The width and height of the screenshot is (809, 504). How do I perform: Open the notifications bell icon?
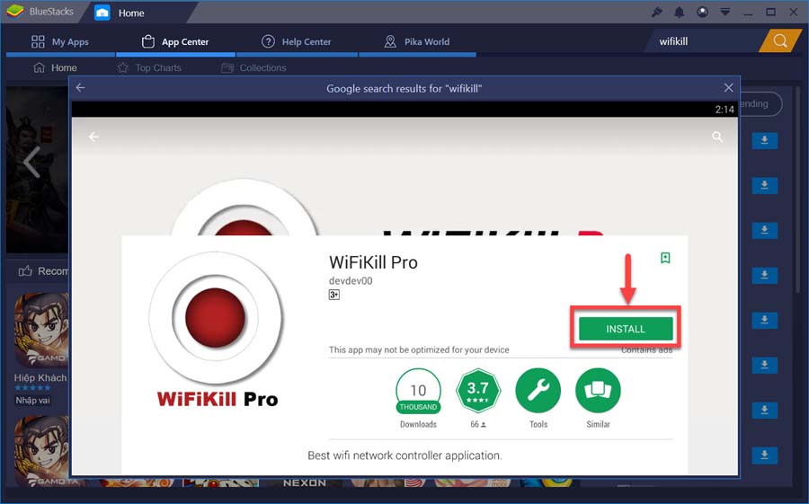[x=679, y=12]
